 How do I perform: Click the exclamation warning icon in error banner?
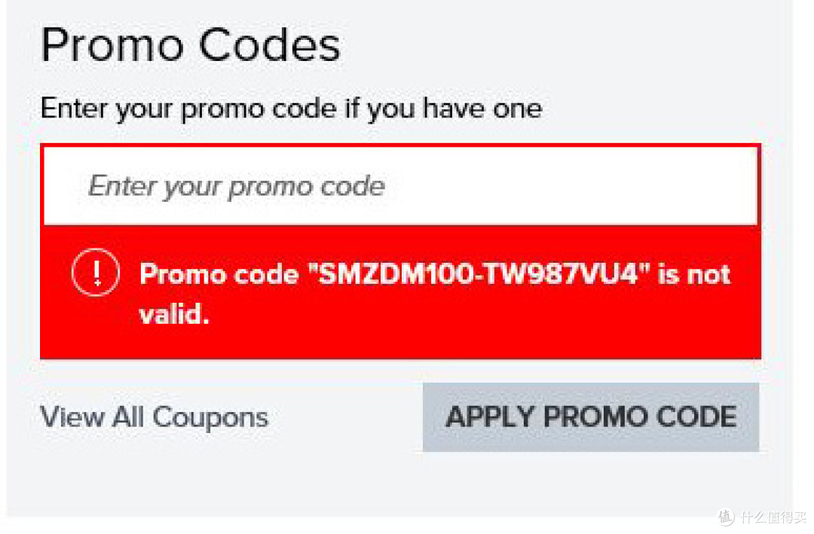96,273
